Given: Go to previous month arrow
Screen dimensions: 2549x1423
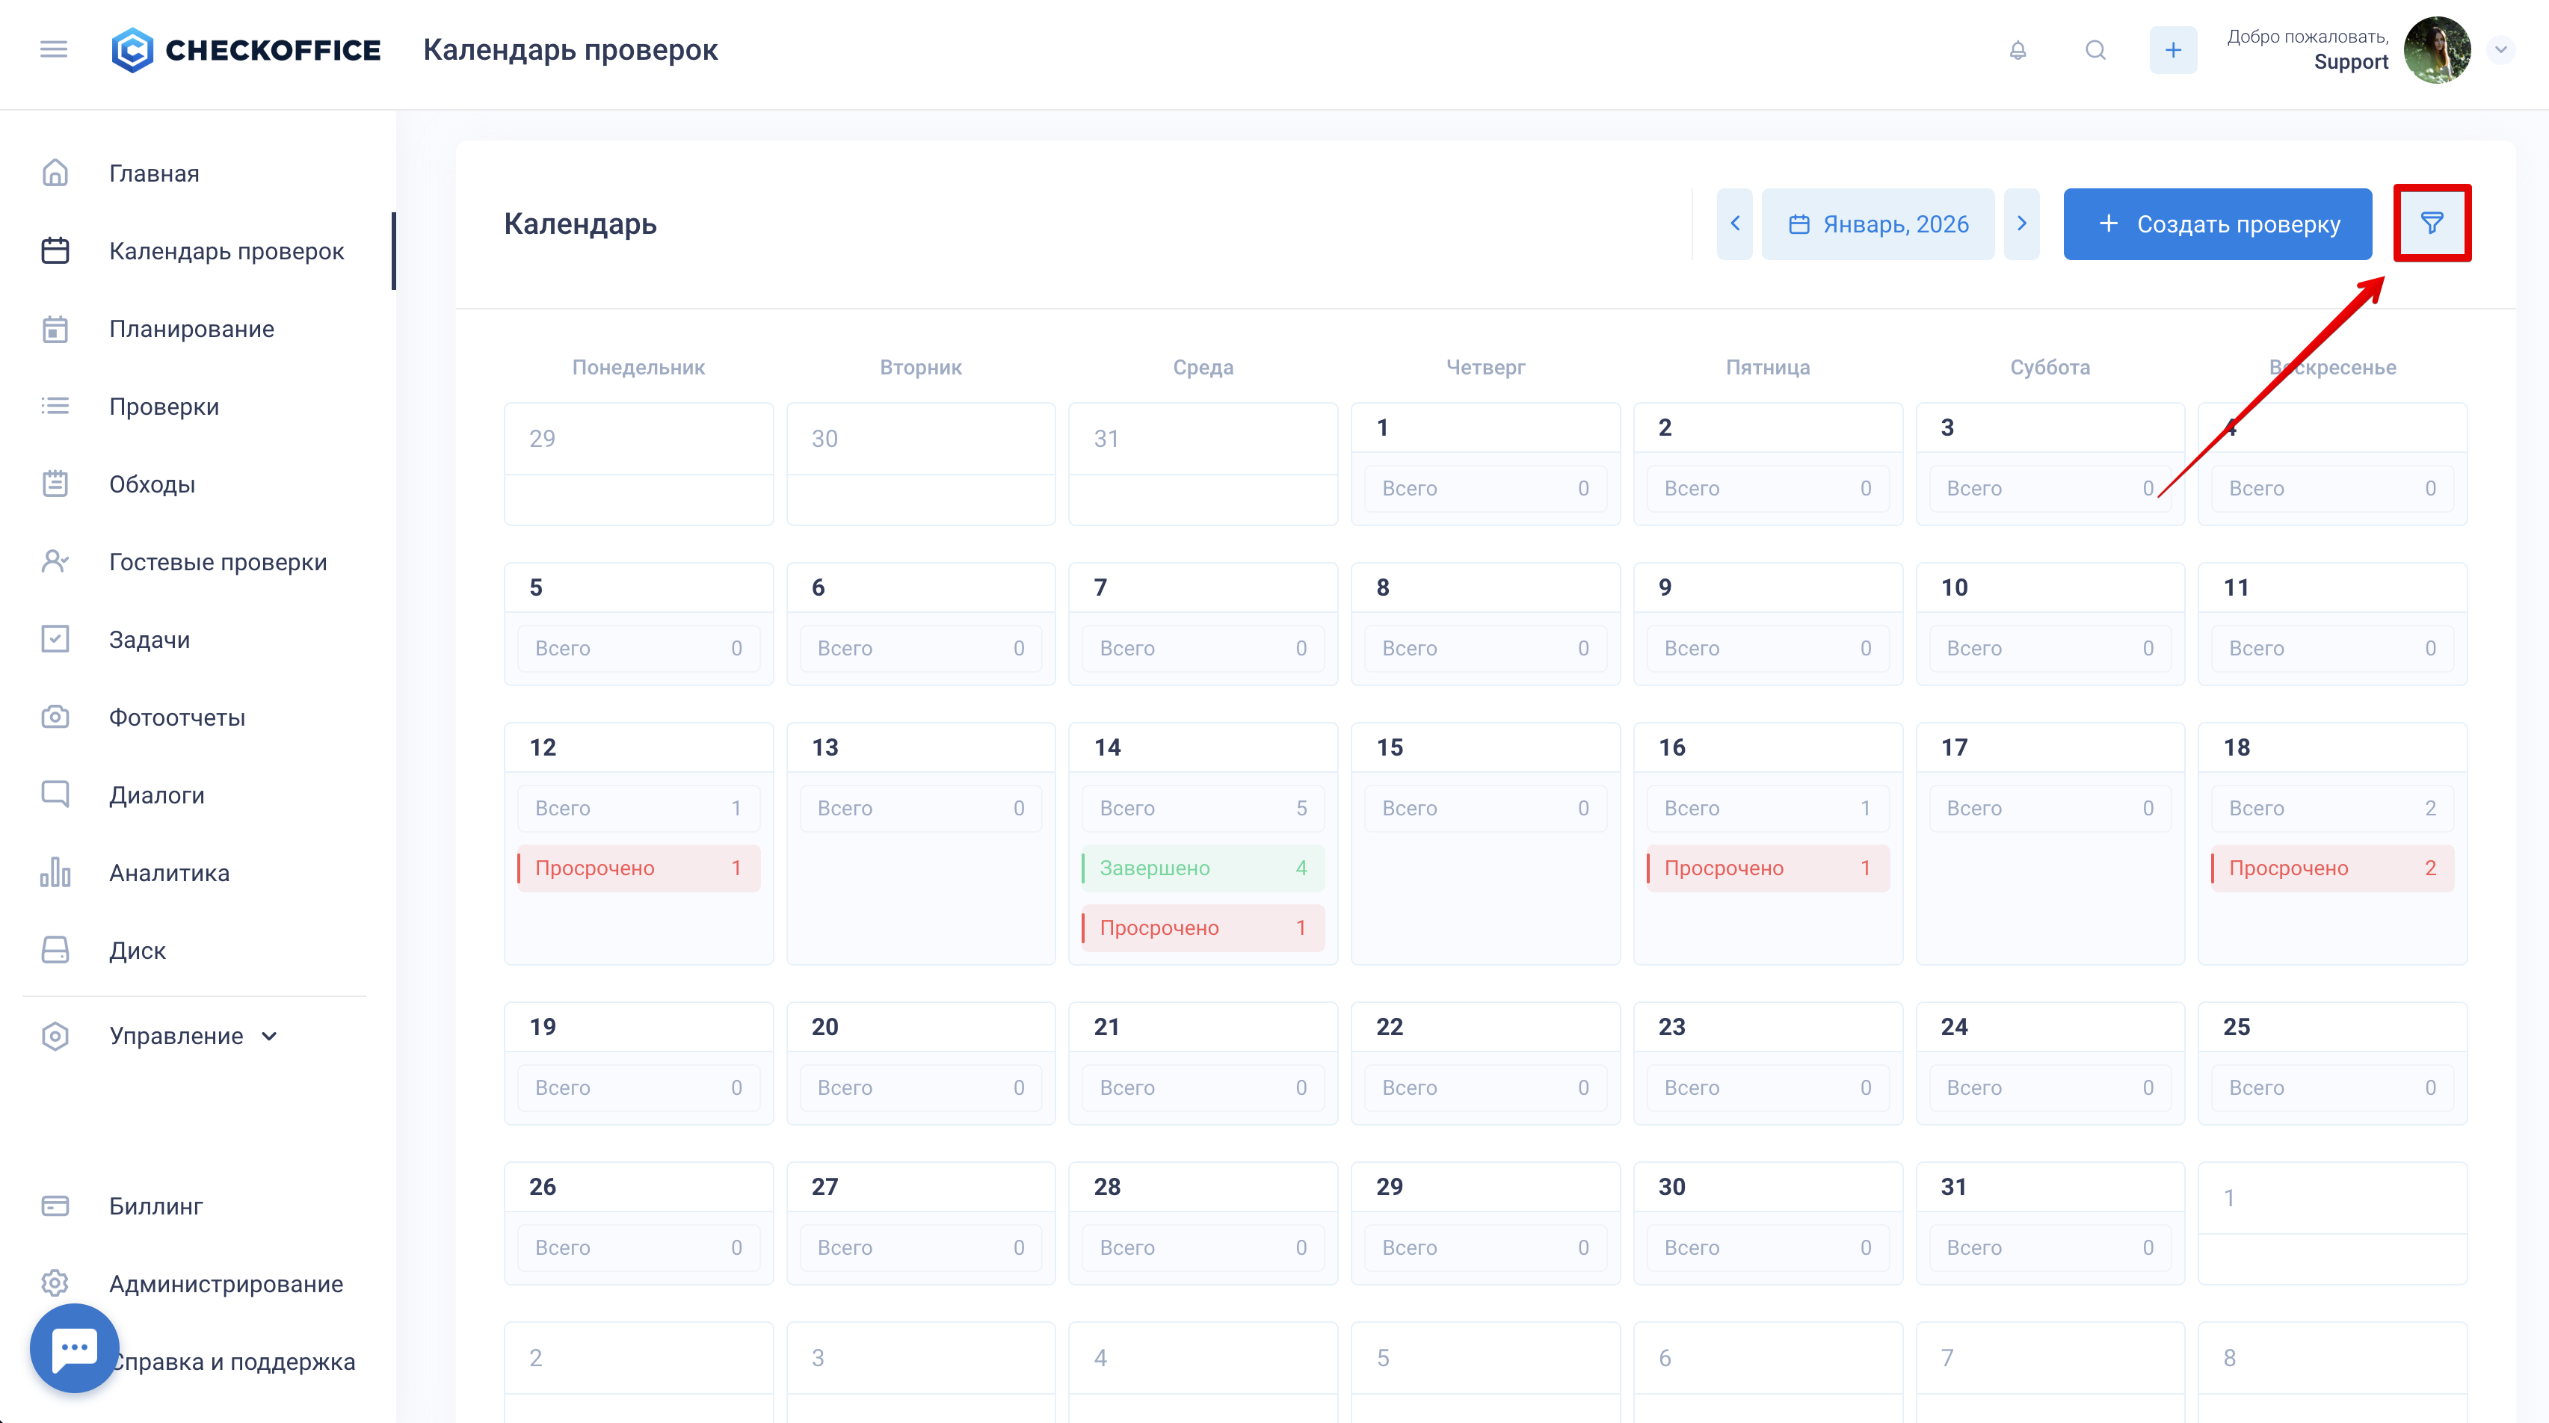Looking at the screenshot, I should coord(1733,223).
